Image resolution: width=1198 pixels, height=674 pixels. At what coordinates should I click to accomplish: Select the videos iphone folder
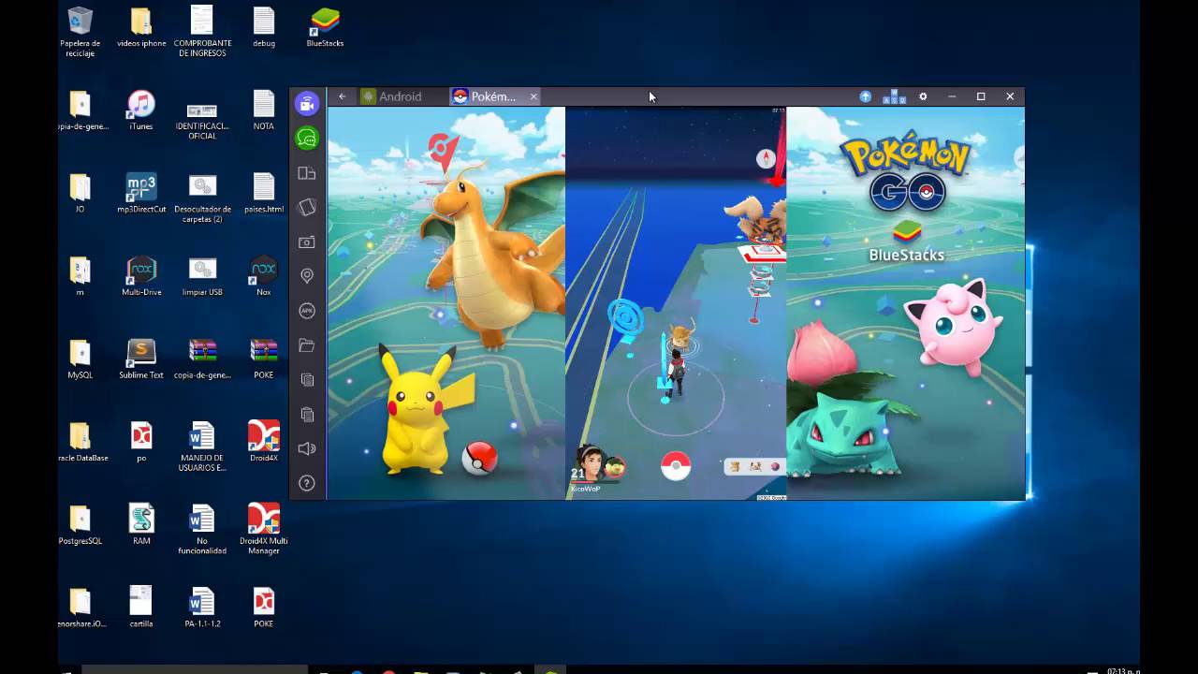coord(141,27)
